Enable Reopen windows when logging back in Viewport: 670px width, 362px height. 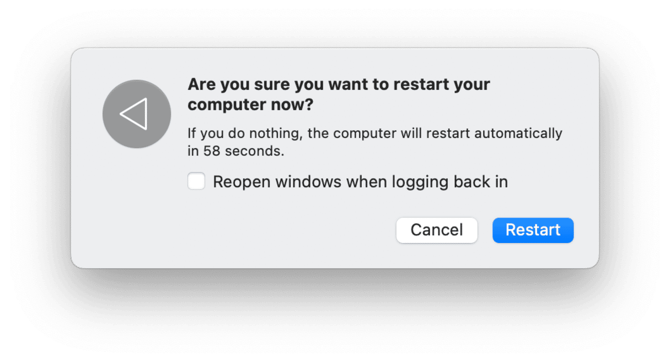(x=196, y=181)
